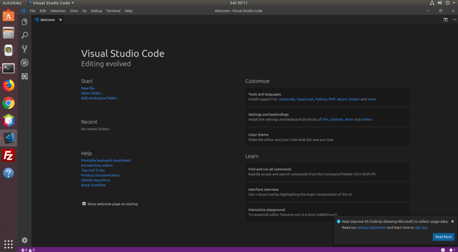458x252 pixels.
Task: Open the Terminal menu
Action: pyautogui.click(x=113, y=11)
